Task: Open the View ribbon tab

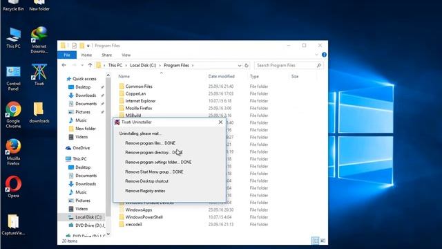Action: (x=126, y=55)
